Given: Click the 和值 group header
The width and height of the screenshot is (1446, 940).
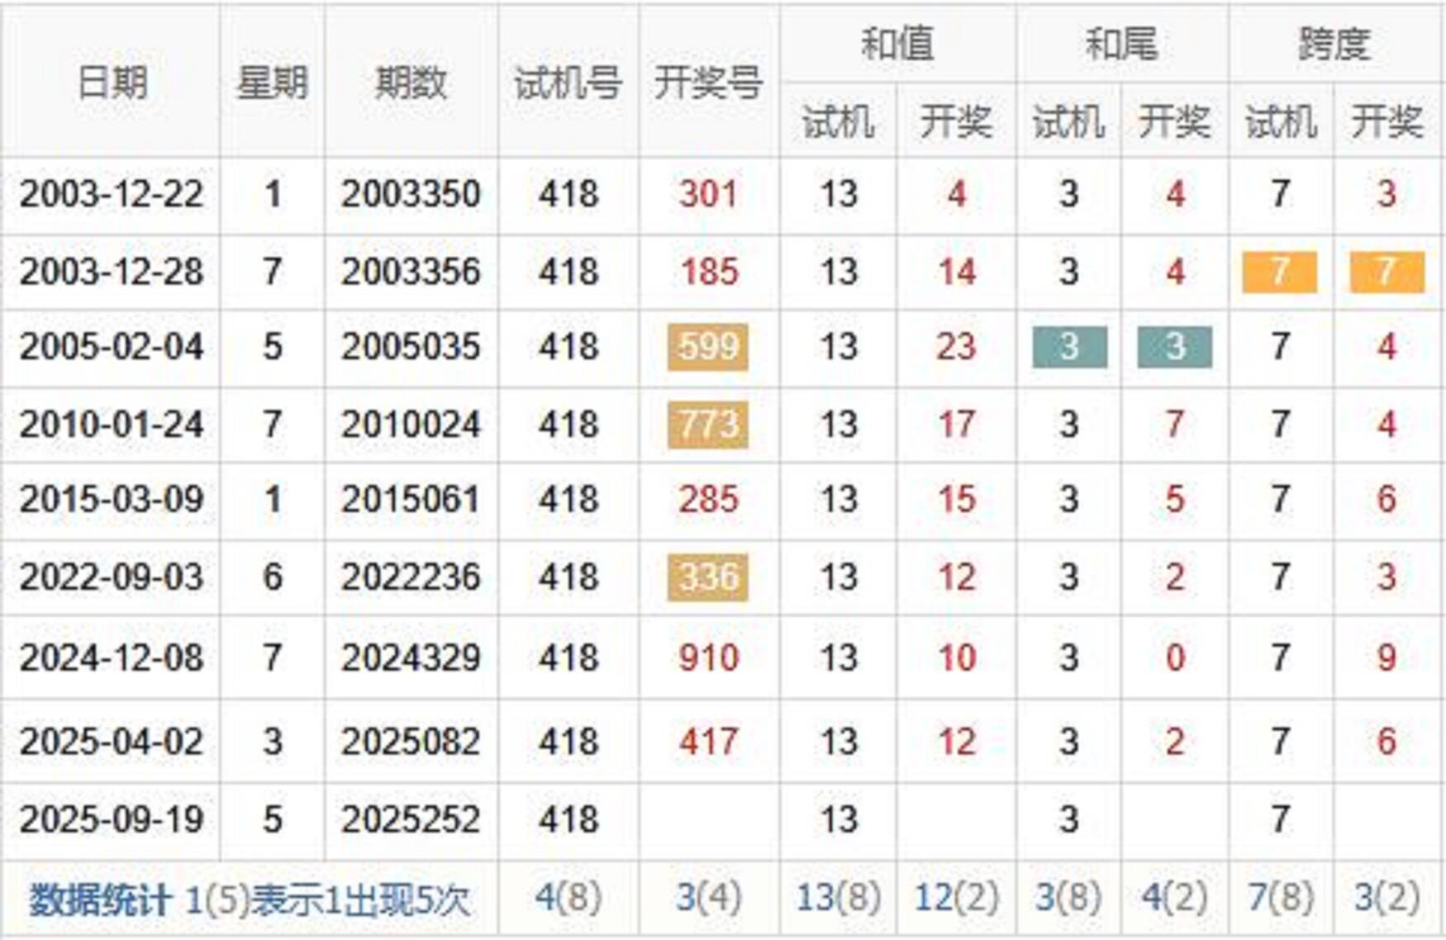Looking at the screenshot, I should (x=897, y=43).
